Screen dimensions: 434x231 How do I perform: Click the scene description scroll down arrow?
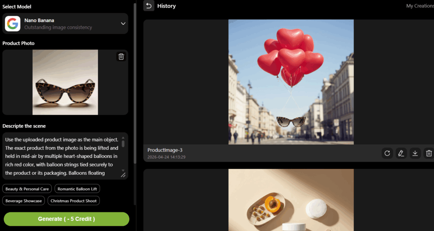tap(123, 170)
